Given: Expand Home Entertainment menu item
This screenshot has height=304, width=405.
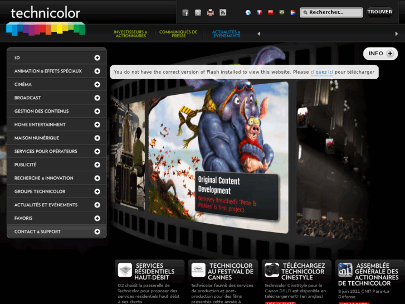Looking at the screenshot, I should point(97,124).
